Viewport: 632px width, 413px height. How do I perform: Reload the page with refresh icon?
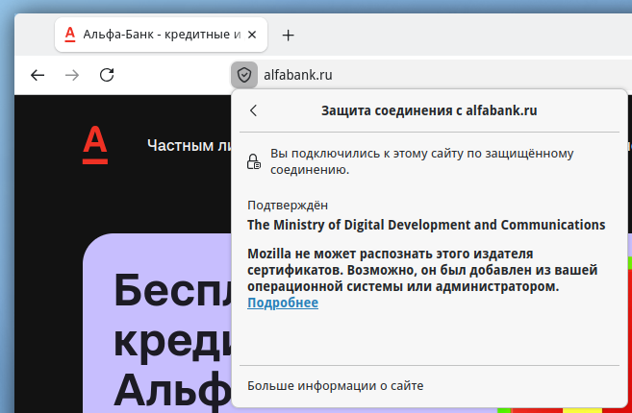click(x=107, y=75)
